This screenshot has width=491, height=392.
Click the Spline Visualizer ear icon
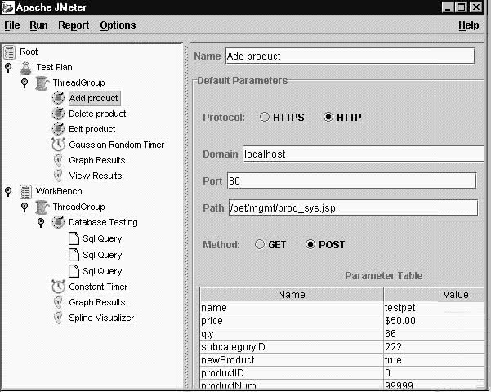point(58,318)
